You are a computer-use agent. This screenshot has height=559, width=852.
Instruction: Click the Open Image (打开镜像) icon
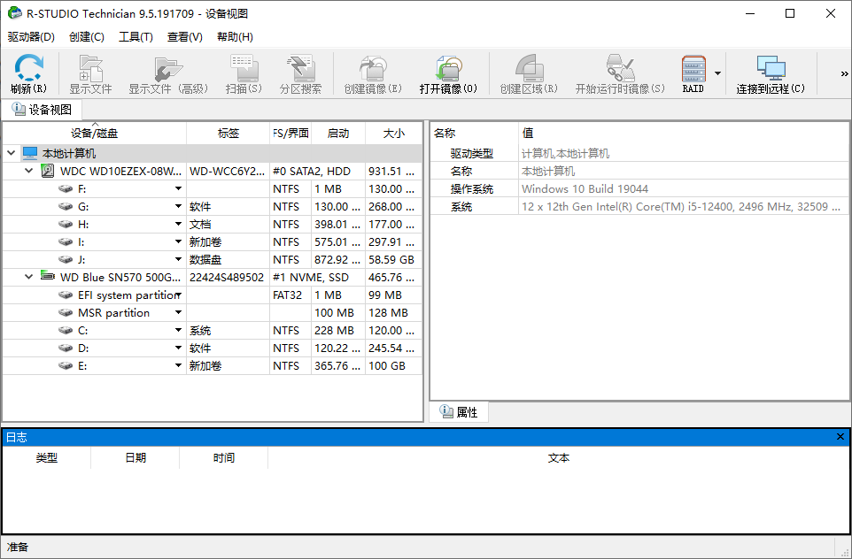click(x=448, y=68)
